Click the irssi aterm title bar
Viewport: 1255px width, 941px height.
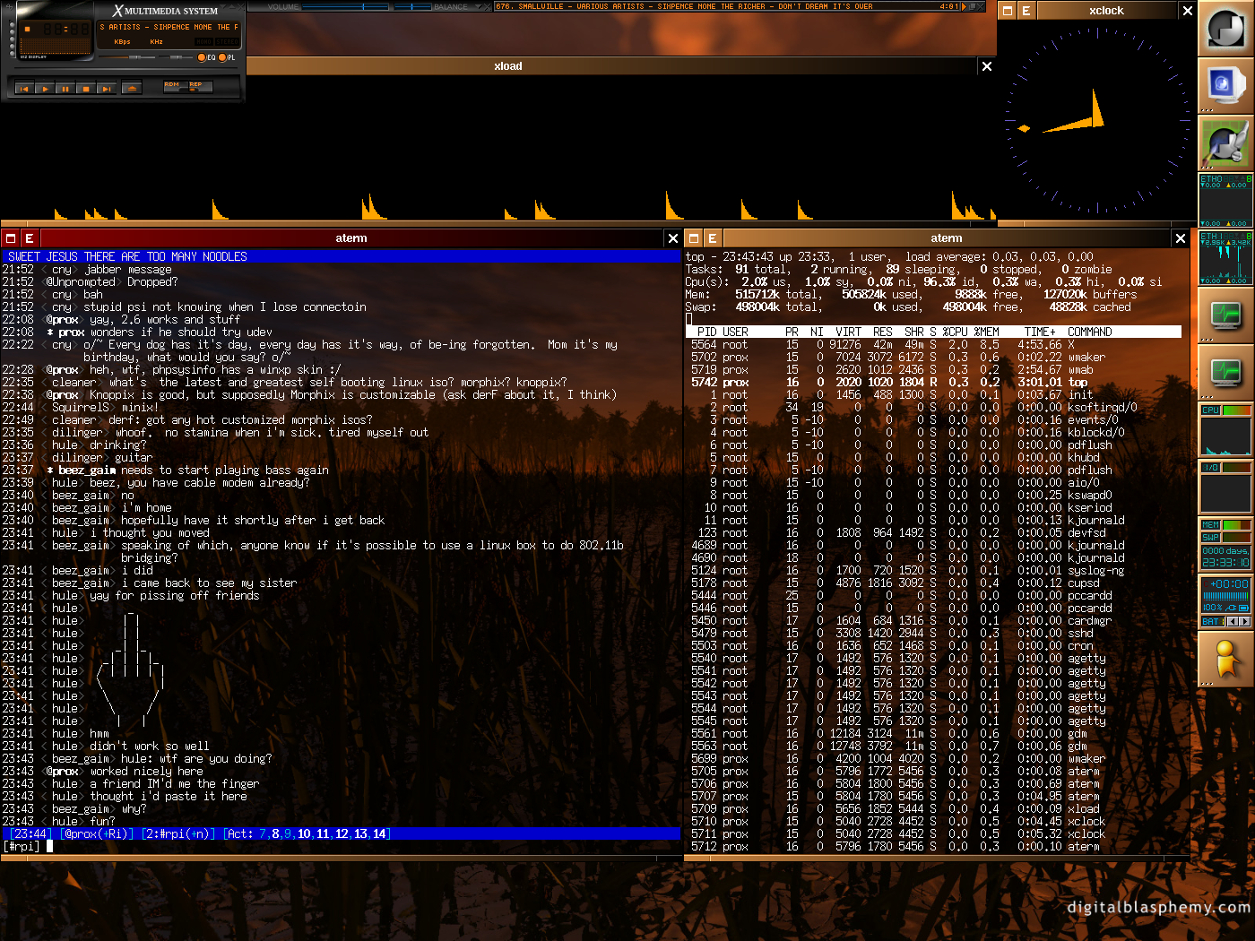(x=351, y=238)
